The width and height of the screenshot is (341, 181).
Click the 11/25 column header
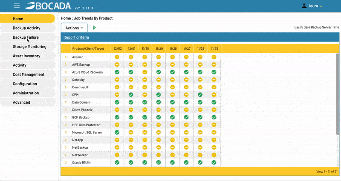pos(214,48)
